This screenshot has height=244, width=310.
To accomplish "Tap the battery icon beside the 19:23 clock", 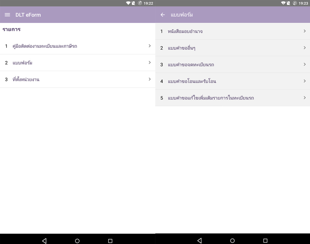I will (x=295, y=3).
